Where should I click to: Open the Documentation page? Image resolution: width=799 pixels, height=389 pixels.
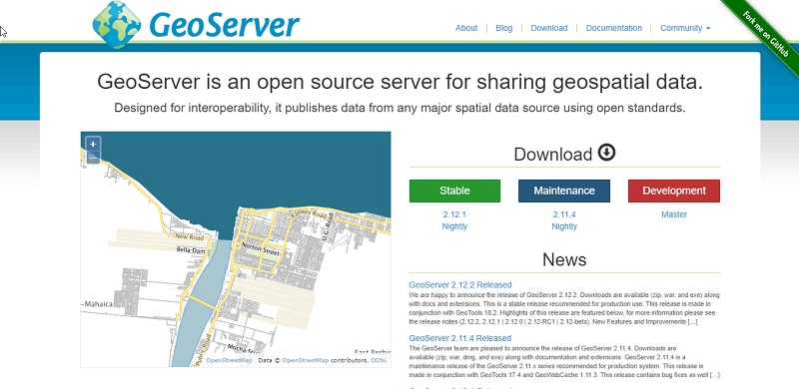pyautogui.click(x=614, y=28)
